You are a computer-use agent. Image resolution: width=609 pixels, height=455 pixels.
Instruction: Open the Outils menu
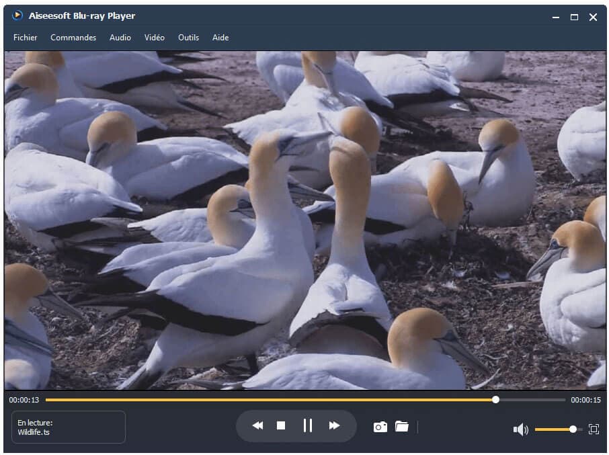click(x=188, y=38)
